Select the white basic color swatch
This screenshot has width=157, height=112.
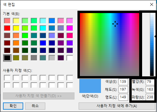pyautogui.click(x=70, y=58)
